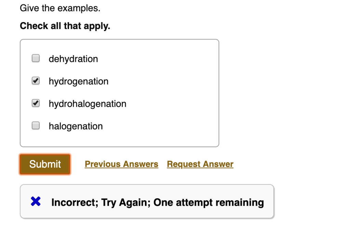Click the One attempt remaining message text
This screenshot has width=350, height=229.
(x=157, y=202)
